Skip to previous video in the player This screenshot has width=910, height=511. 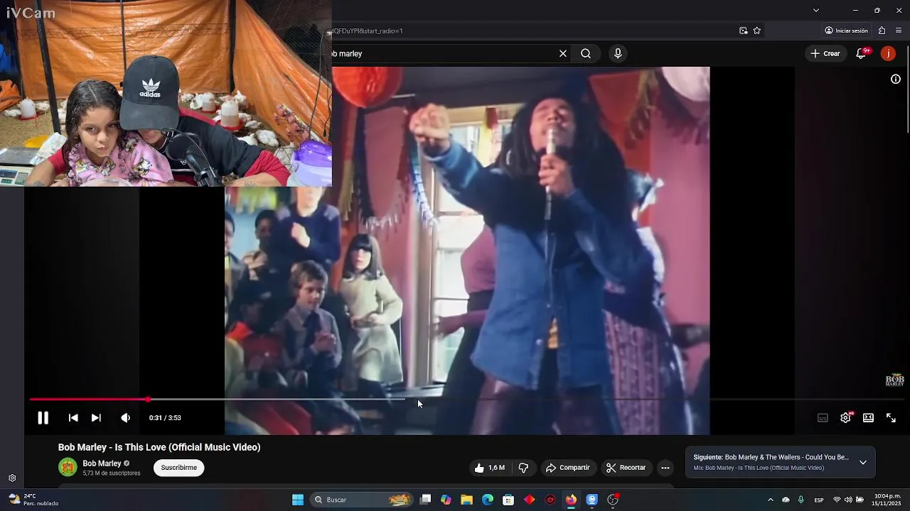pos(73,418)
